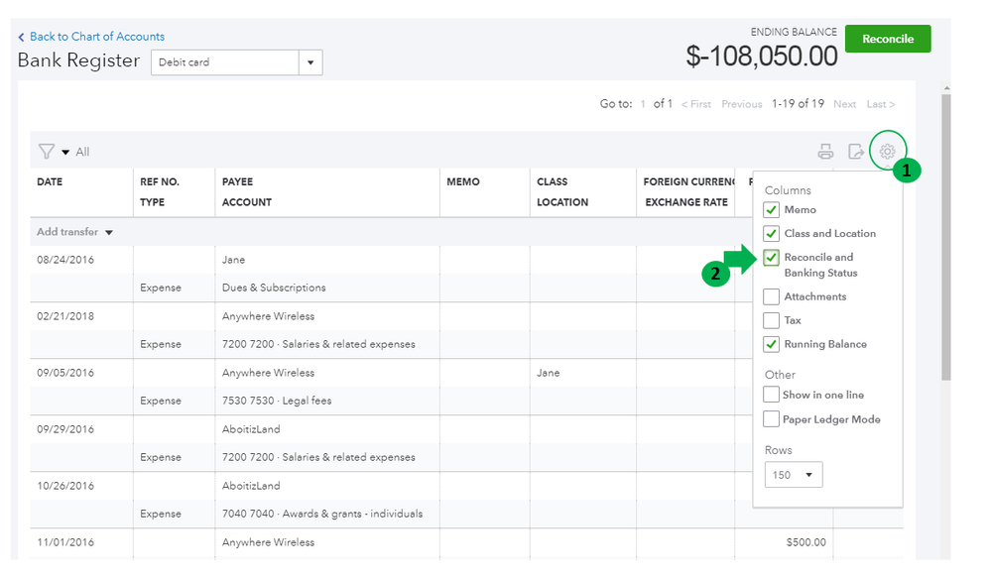Viewport: 991px width, 578px height.
Task: Click the export register icon
Action: pyautogui.click(x=856, y=152)
